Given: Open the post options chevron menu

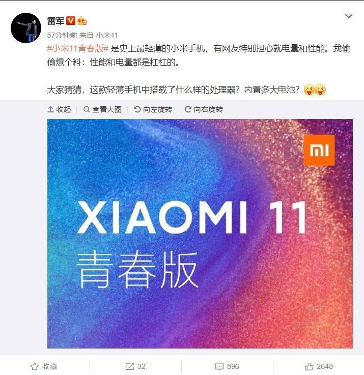Looking at the screenshot, I should pyautogui.click(x=348, y=16).
